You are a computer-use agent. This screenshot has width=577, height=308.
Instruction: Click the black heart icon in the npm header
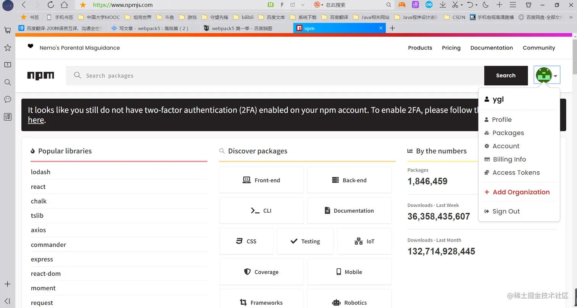click(31, 47)
